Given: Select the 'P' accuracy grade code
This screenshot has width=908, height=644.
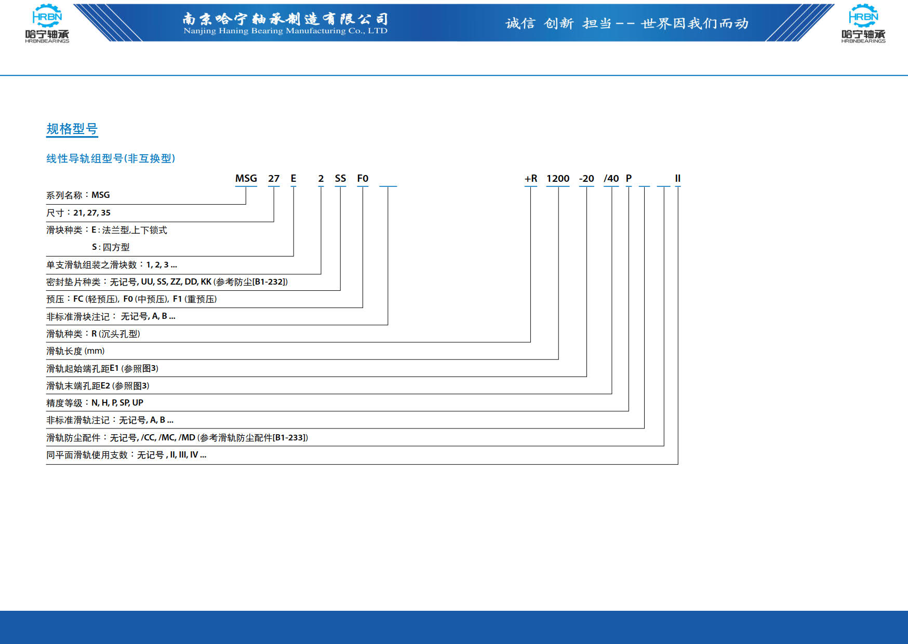Looking at the screenshot, I should click(x=629, y=179).
